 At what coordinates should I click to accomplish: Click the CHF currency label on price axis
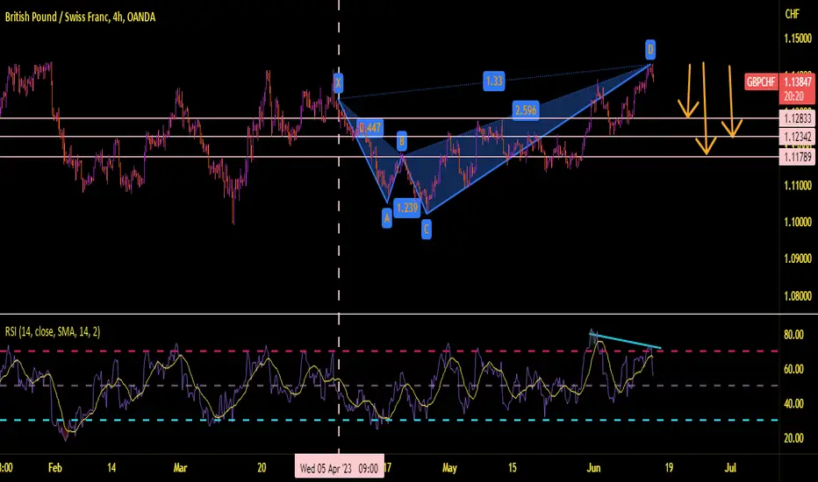click(x=792, y=14)
